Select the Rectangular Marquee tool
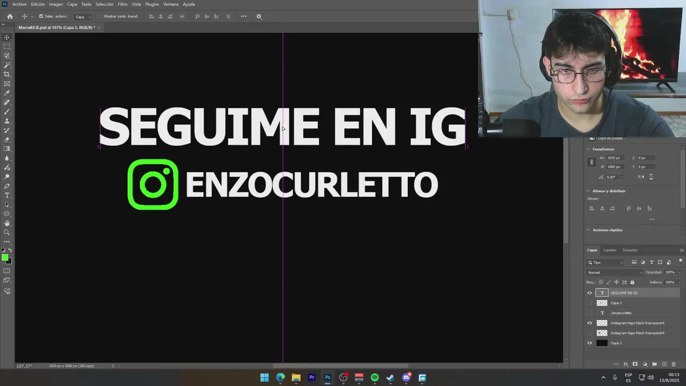 point(7,47)
